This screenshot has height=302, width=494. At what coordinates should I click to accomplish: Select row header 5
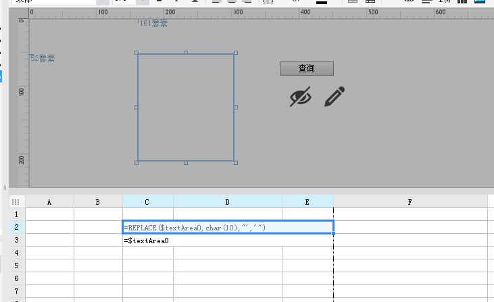[x=17, y=266]
